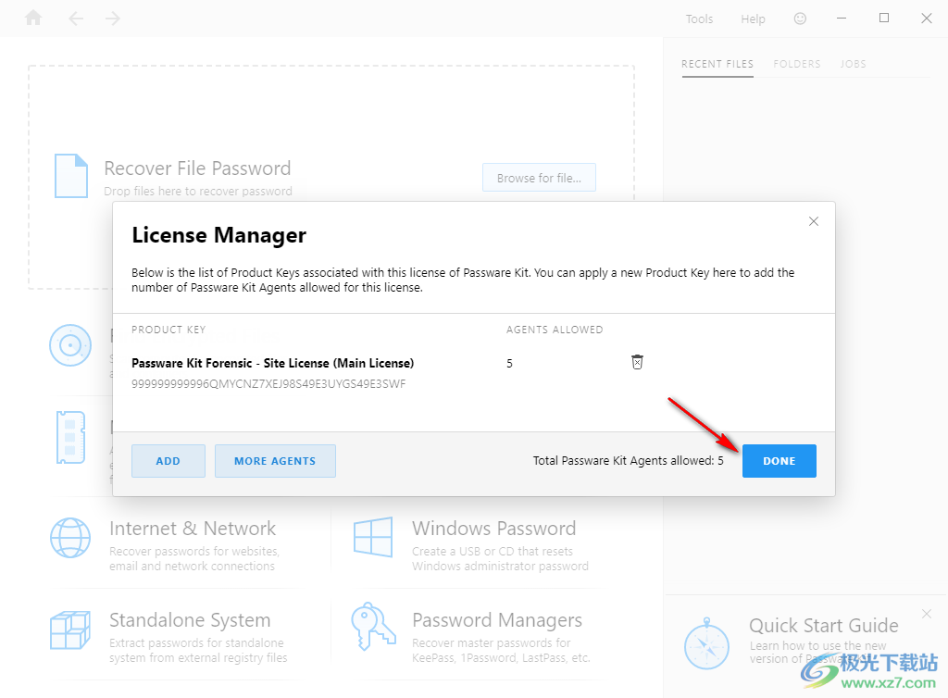Minimize the Passware Kit window
The image size is (948, 698).
coord(841,19)
